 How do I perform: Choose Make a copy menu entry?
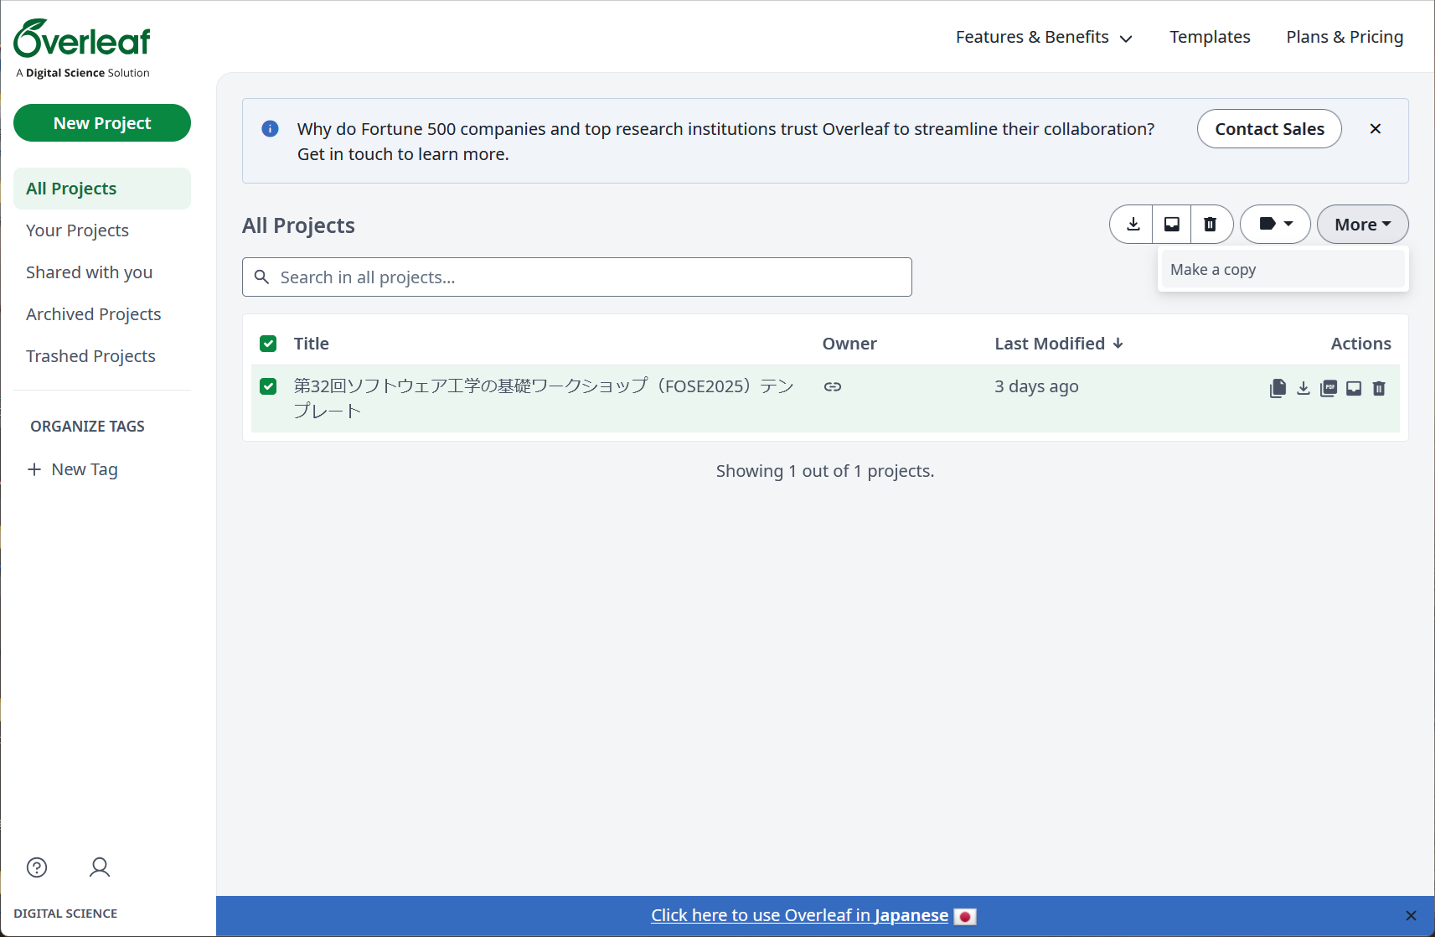(x=1283, y=270)
